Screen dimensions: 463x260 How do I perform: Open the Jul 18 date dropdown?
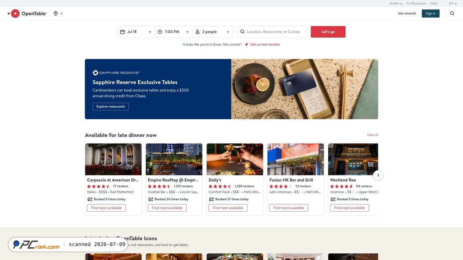pyautogui.click(x=136, y=32)
